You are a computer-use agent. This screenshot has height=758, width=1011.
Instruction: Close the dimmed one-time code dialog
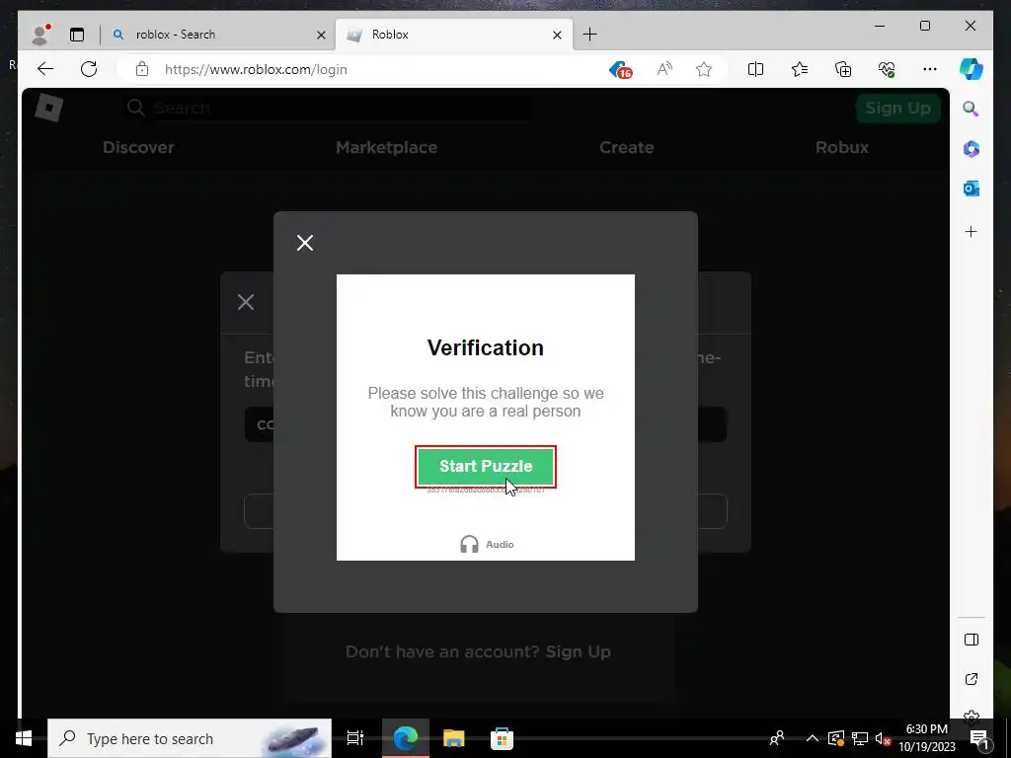246,302
